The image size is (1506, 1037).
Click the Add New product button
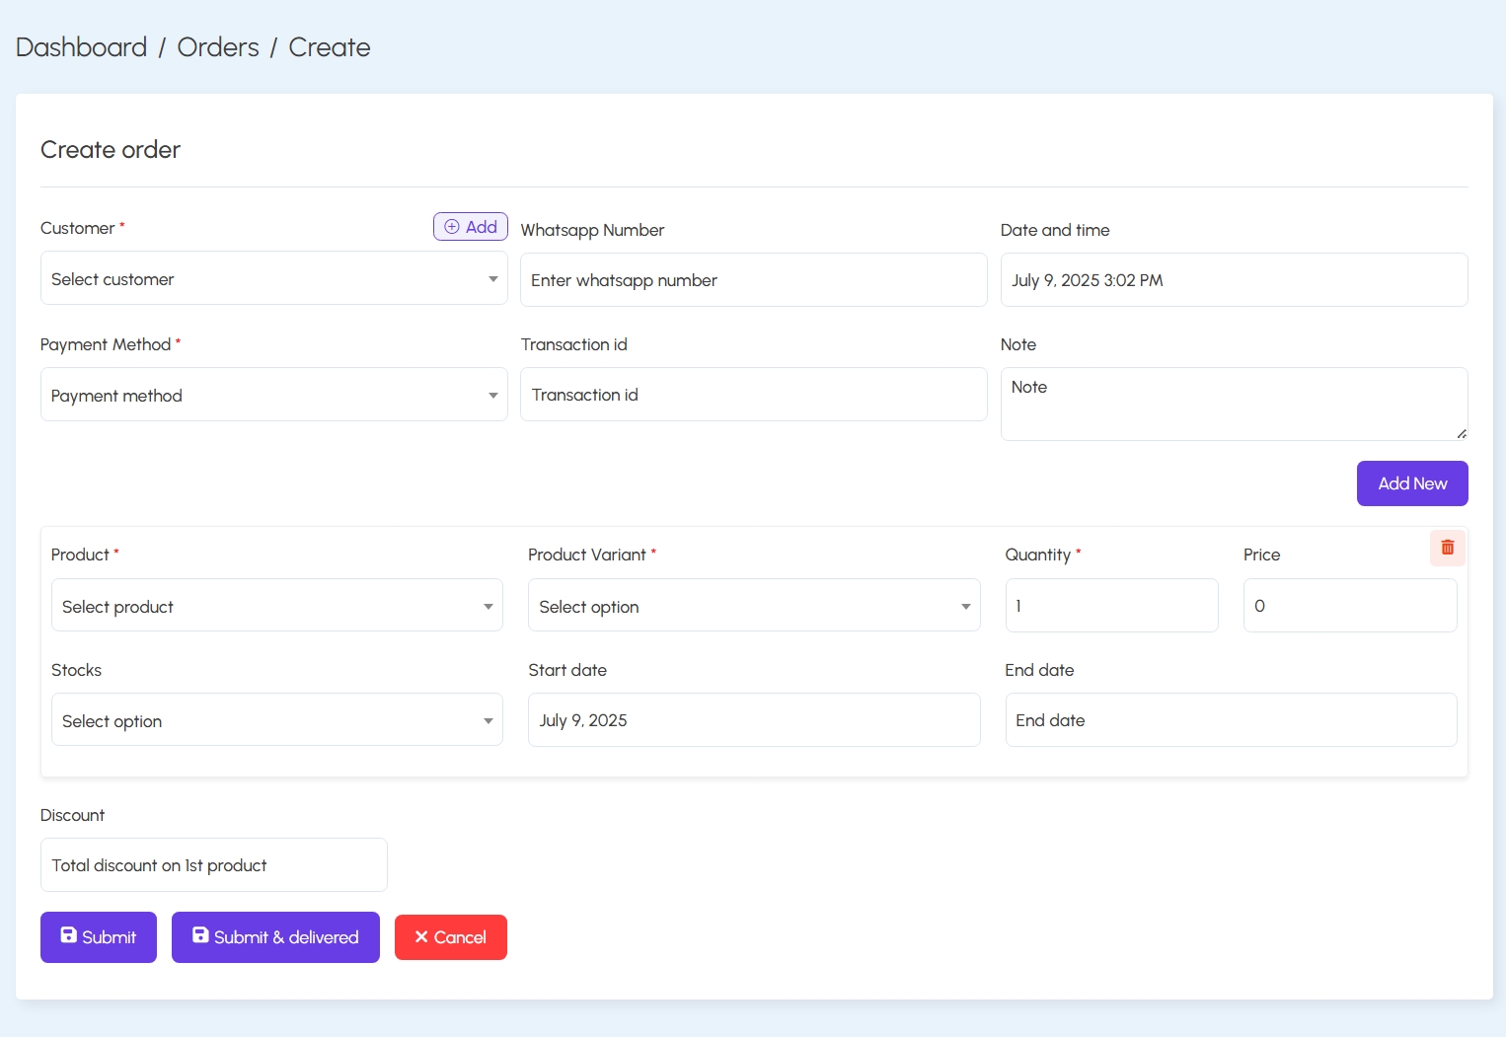[1412, 483]
